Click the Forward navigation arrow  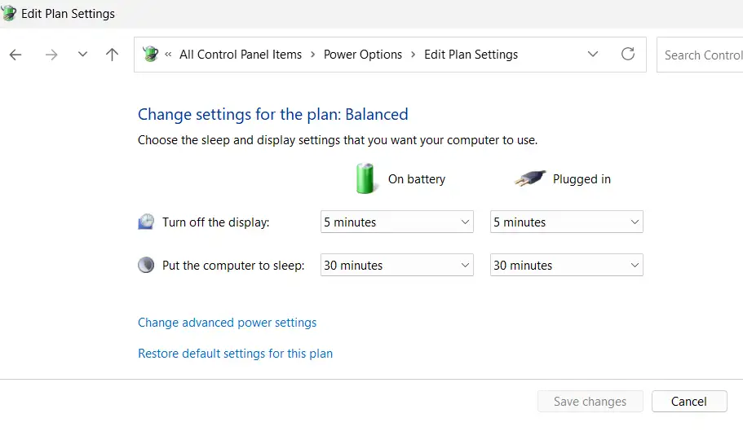click(x=51, y=55)
